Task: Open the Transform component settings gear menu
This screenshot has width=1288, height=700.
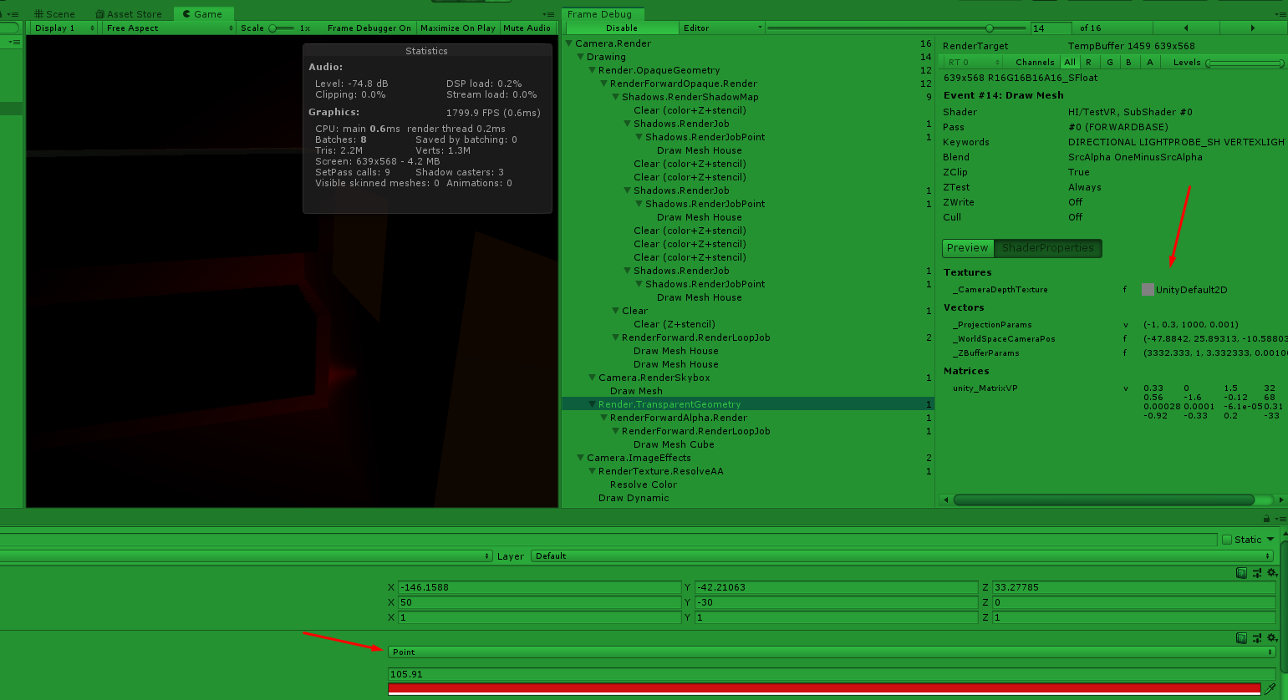Action: point(1273,572)
